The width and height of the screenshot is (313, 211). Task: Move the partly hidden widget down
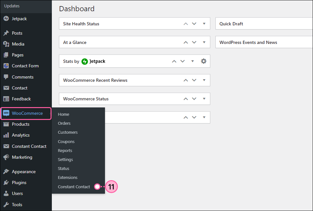point(194,117)
